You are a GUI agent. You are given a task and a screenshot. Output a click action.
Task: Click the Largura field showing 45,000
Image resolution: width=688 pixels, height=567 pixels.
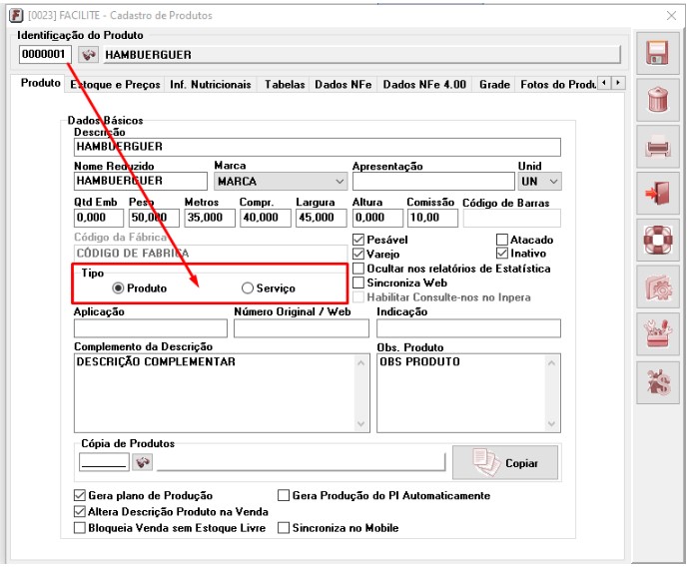click(322, 218)
